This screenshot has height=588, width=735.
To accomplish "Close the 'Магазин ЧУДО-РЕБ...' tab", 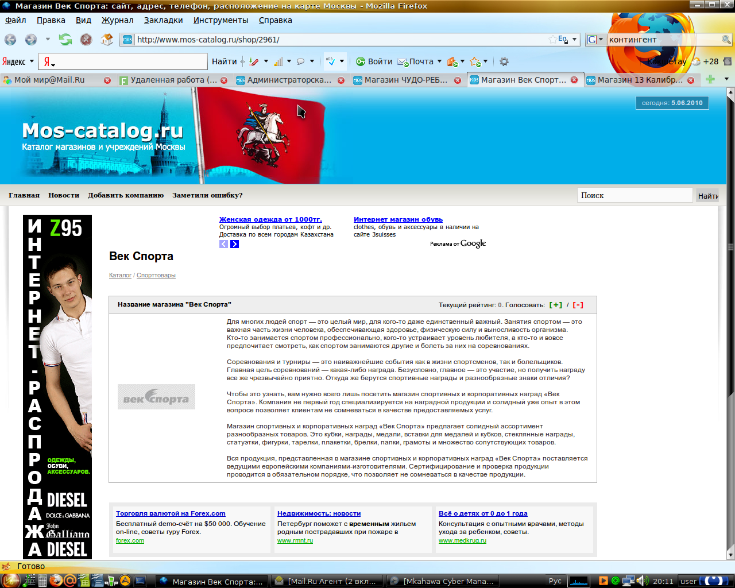I will coord(458,80).
